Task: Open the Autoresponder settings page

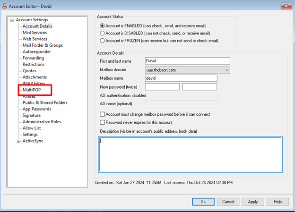Action: point(36,51)
